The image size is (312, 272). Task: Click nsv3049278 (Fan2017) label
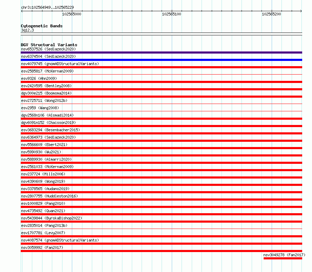pyautogui.click(x=284, y=255)
